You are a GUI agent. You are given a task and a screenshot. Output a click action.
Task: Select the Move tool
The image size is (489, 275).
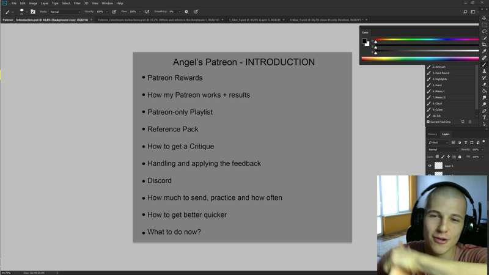[484, 18]
